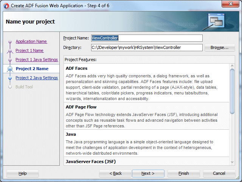Viewport: 242px width, 182px height.
Task: Click the Build Tool step bullet
Action: [x=10, y=87]
